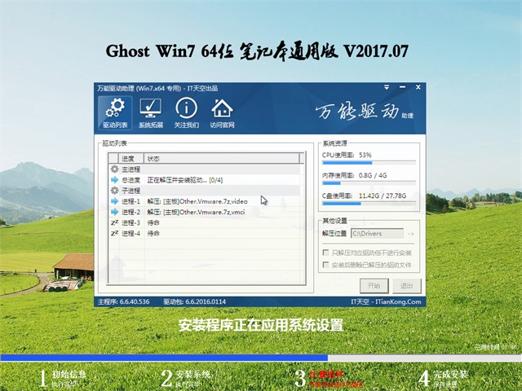Click the 主进程 gear icon in list
Viewport: 522px width, 391px height.
[114, 169]
